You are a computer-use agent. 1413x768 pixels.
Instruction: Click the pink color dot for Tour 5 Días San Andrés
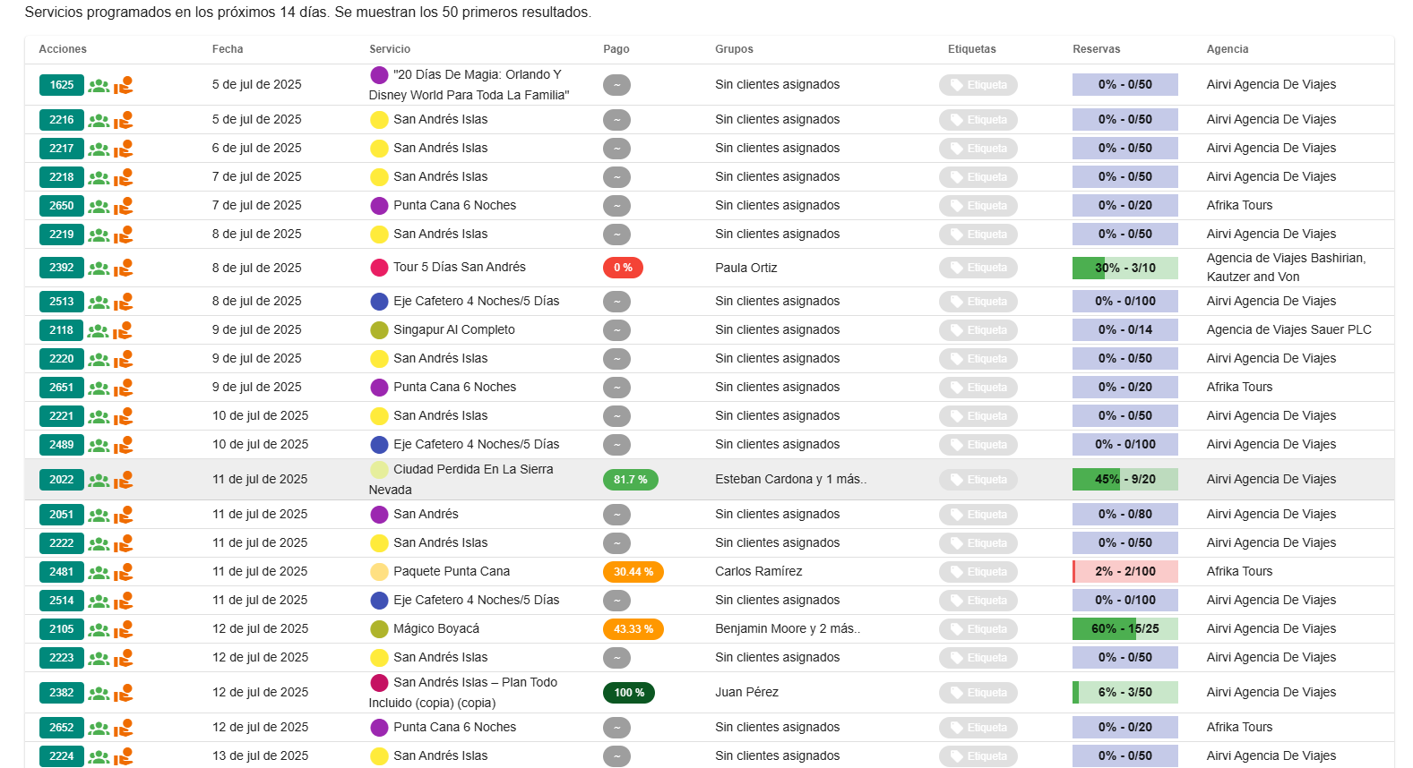coord(379,268)
